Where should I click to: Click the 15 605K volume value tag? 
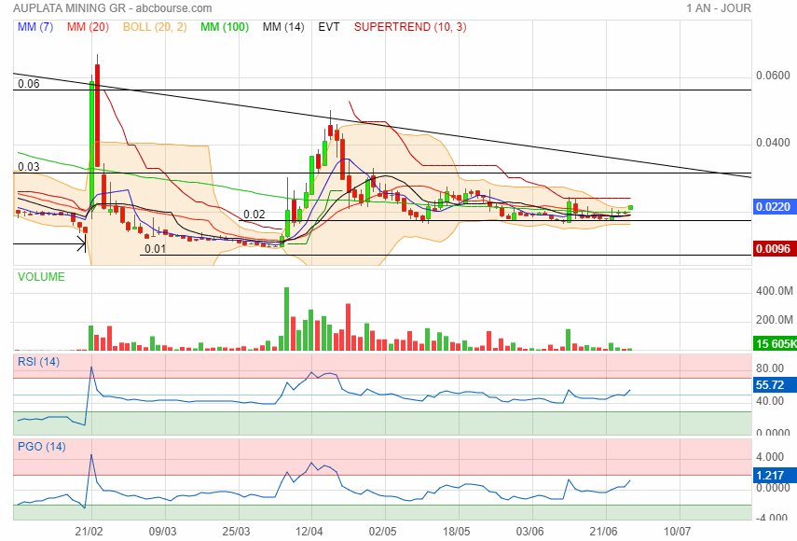pos(774,344)
